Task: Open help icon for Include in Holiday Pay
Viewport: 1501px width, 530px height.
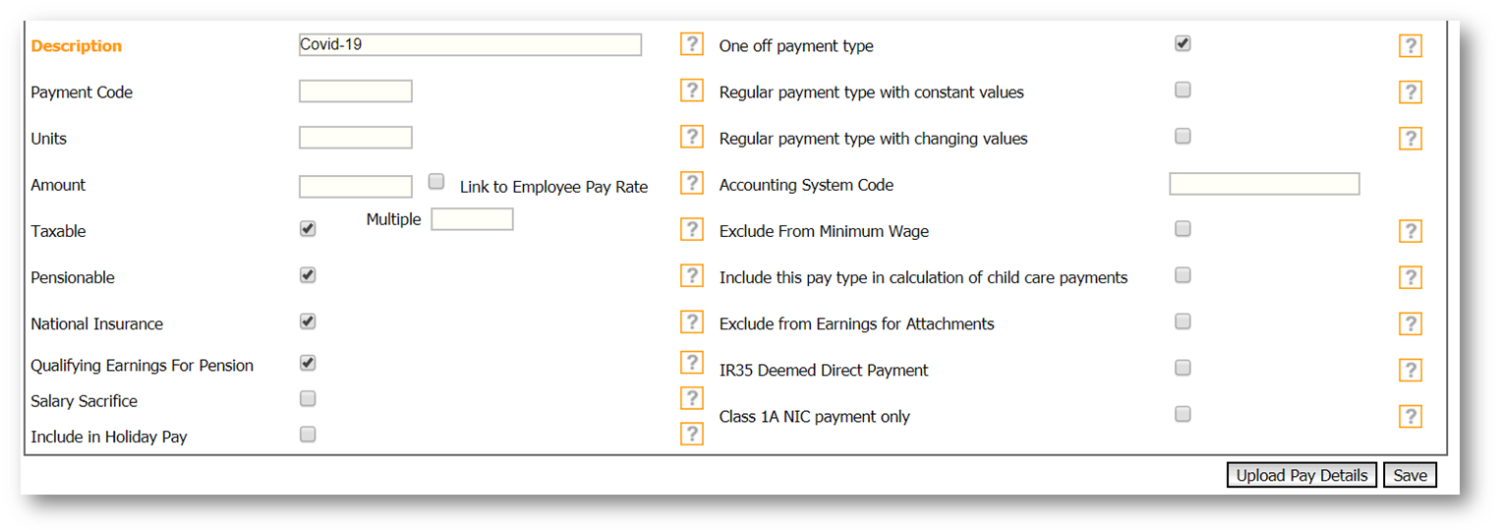Action: (x=692, y=434)
